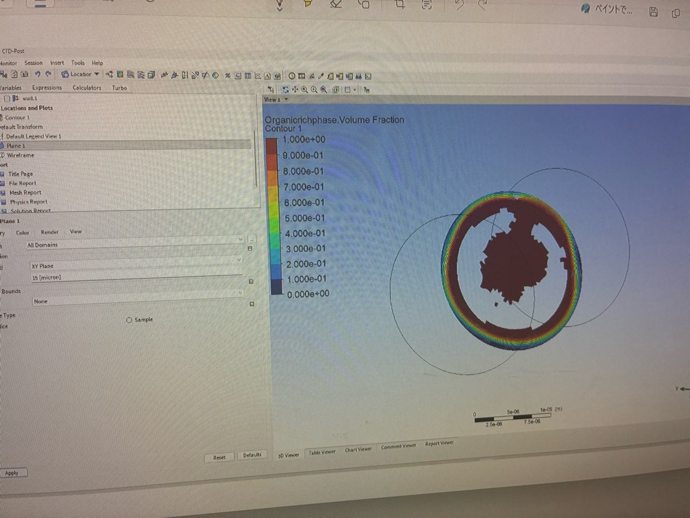Click the Reset button
Viewport: 690px width, 518px height.
pos(219,458)
